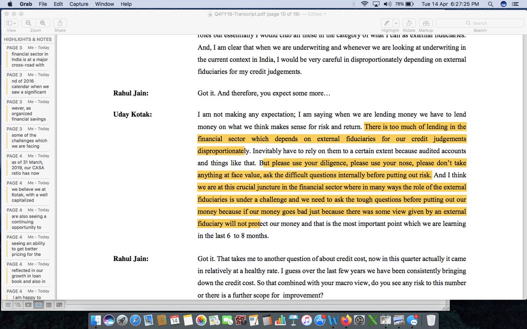Click the HIGHLIGHTS & NOTES sidebar header

pos(28,39)
